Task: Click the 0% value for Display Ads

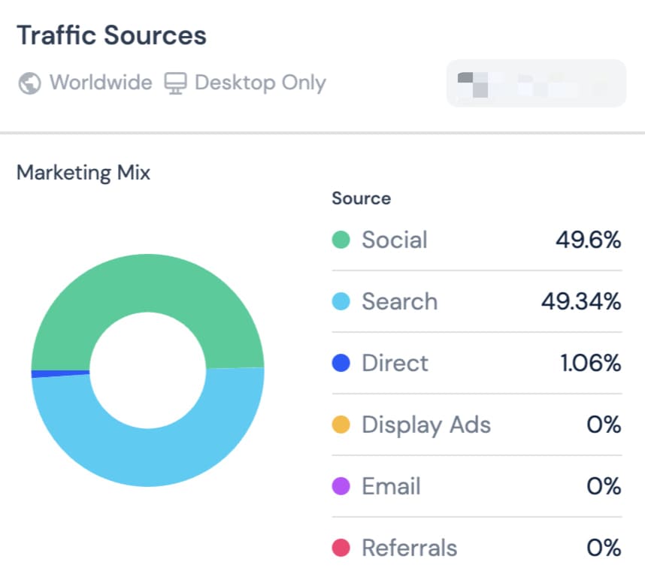Action: (604, 424)
